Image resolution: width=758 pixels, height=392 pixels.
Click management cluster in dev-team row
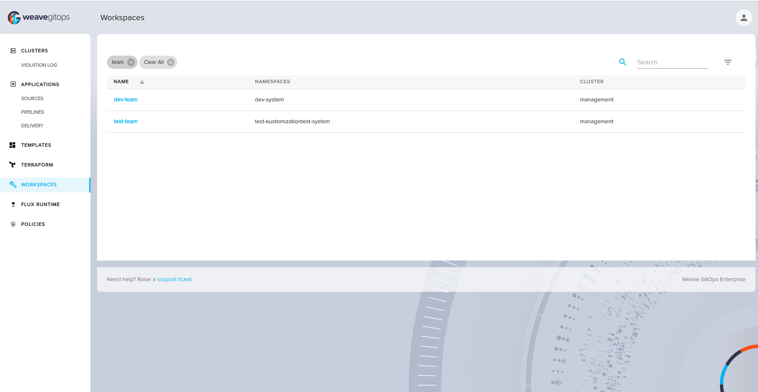[x=596, y=100]
